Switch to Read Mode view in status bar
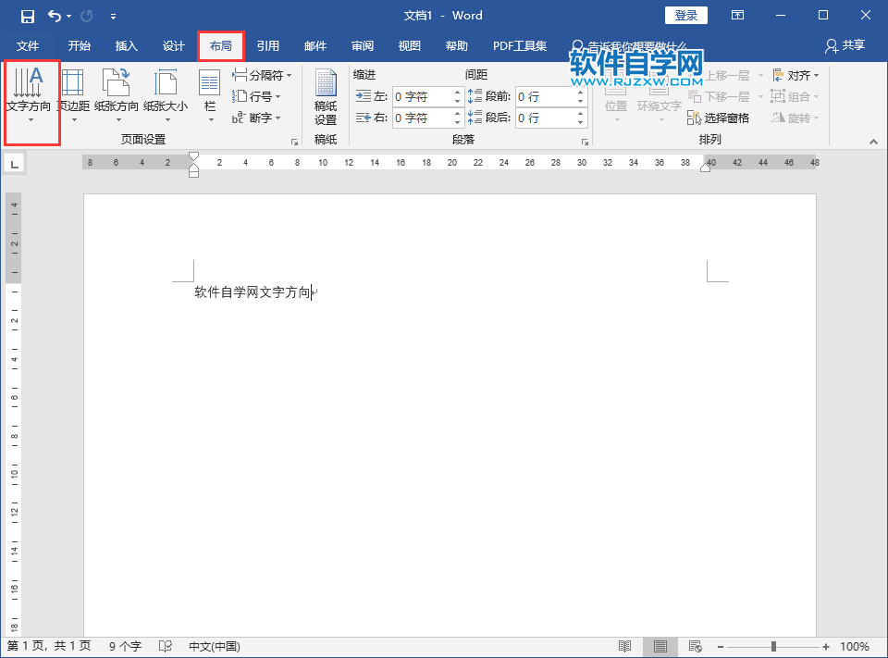Image resolution: width=888 pixels, height=658 pixels. click(624, 646)
